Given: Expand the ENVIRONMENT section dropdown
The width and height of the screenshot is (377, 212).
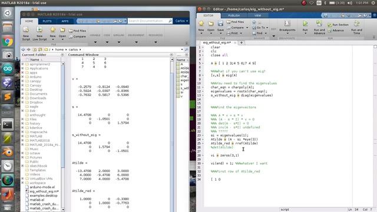Looking at the screenshot, I should (x=136, y=42).
